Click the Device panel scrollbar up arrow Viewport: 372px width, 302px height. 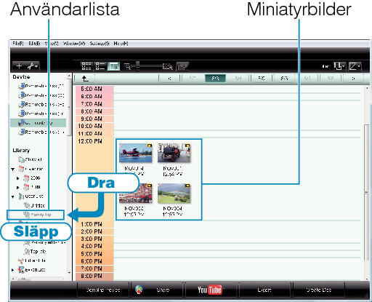(x=69, y=76)
